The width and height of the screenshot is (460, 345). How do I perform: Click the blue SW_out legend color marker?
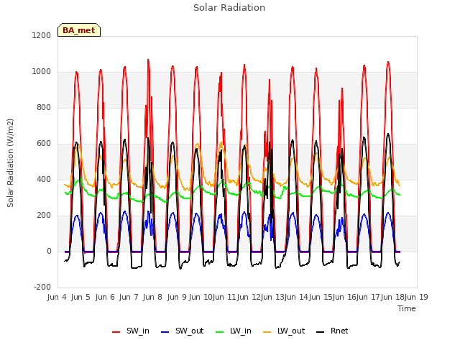[165, 332]
